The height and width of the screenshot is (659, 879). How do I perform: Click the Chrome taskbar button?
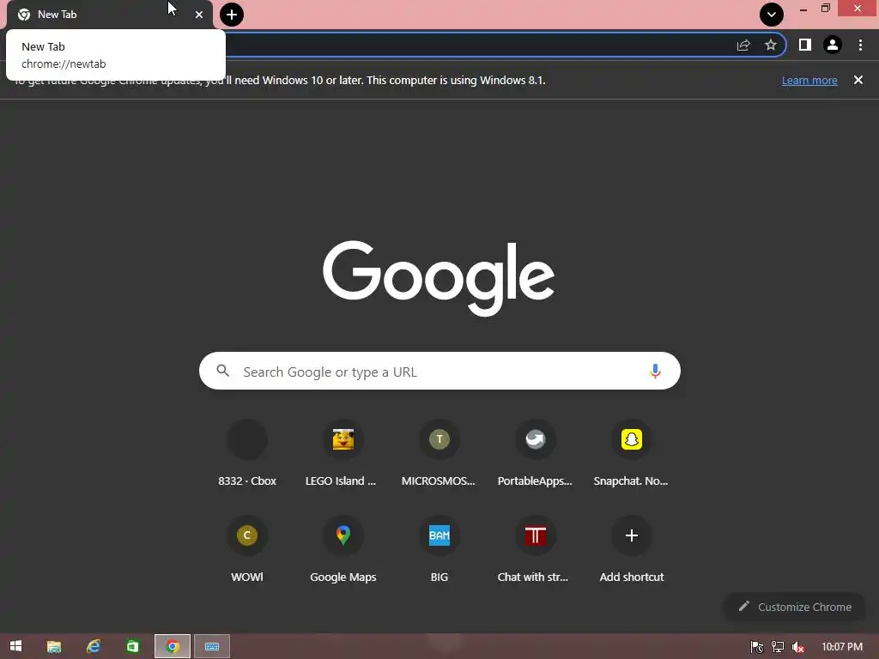pos(173,647)
